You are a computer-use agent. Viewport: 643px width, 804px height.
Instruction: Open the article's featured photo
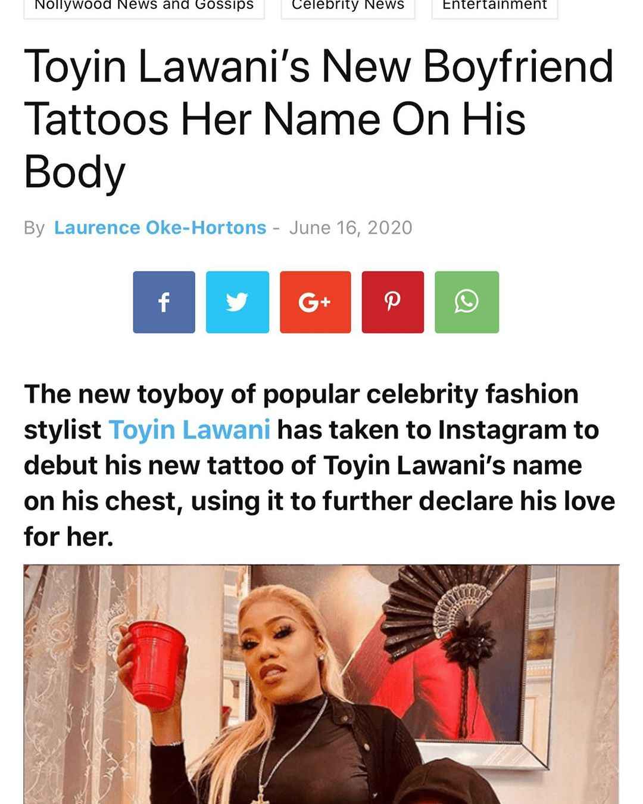click(x=321, y=684)
